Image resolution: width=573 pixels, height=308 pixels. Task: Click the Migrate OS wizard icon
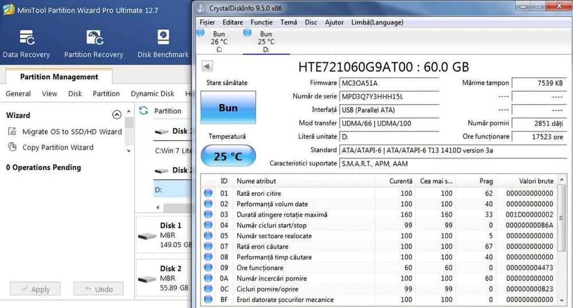click(13, 131)
